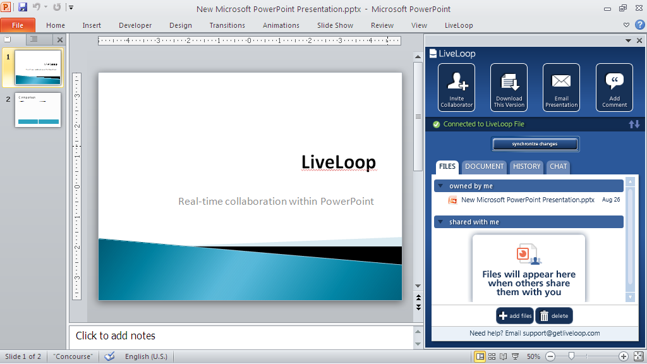
Task: Click the notes area to add notes
Action: [241, 337]
